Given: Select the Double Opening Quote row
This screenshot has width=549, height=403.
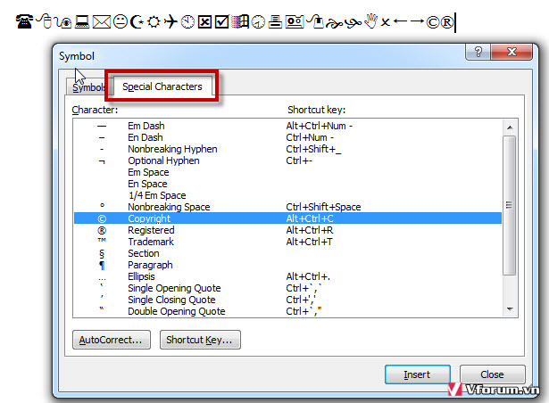Looking at the screenshot, I should pos(287,310).
